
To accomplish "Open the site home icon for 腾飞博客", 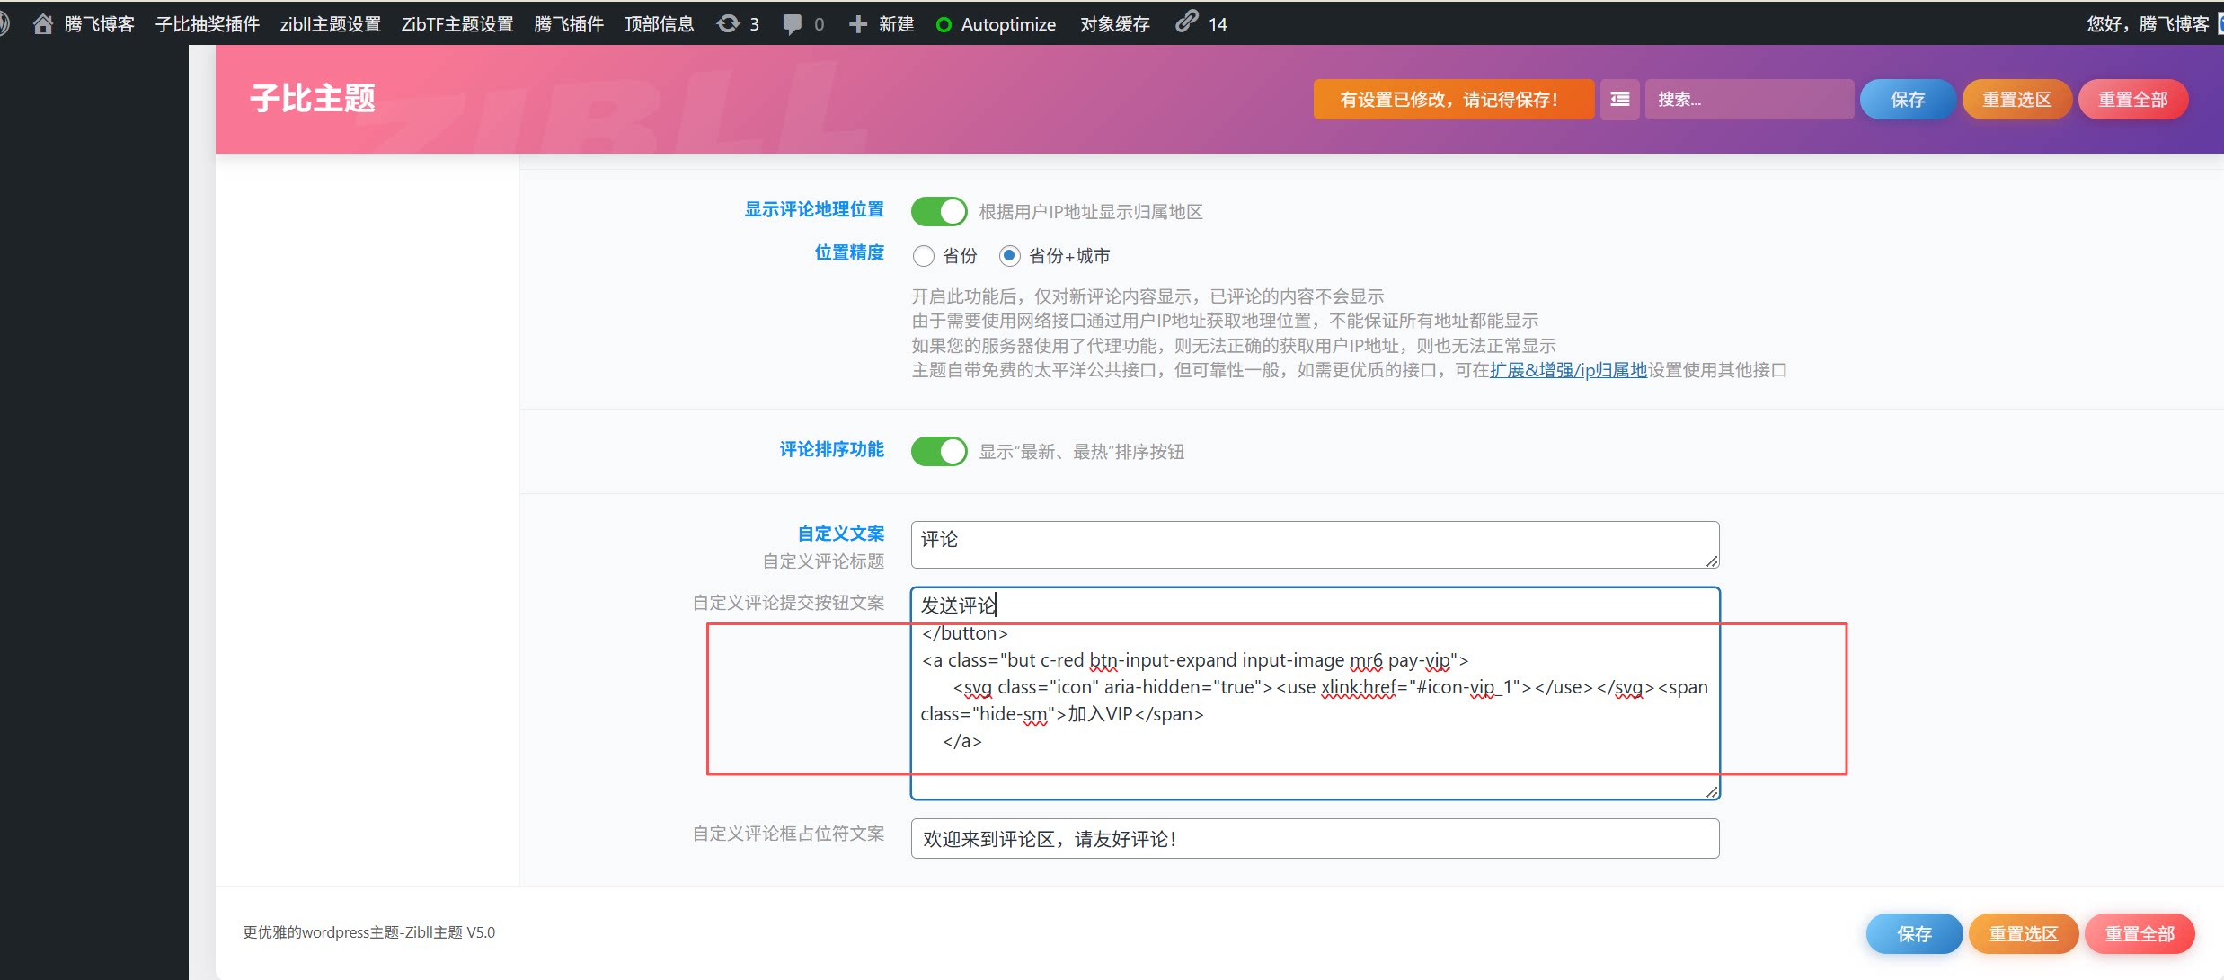I will [x=41, y=22].
